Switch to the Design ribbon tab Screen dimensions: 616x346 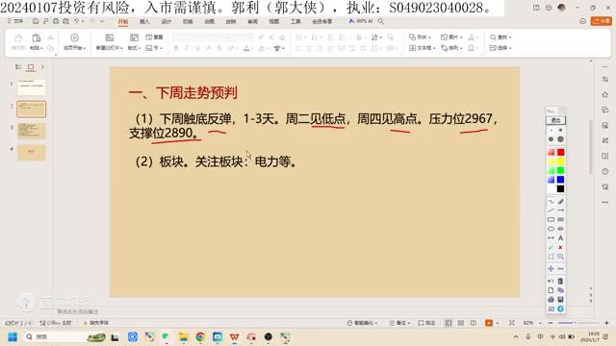pos(167,21)
